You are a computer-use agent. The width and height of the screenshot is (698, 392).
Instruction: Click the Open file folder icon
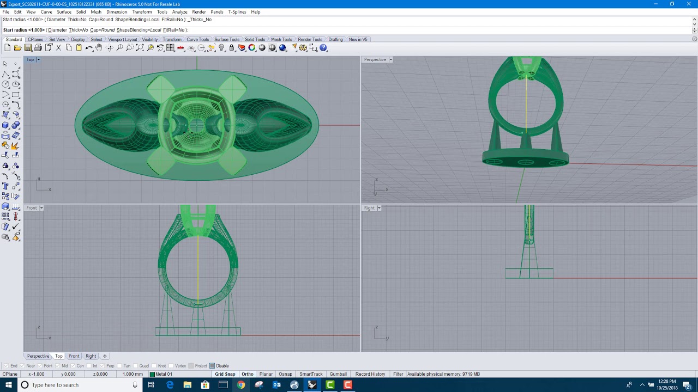17,48
